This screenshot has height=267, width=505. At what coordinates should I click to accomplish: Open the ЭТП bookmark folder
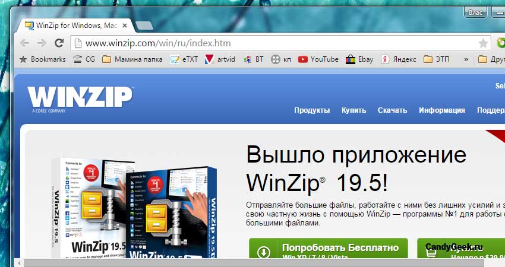(x=437, y=59)
